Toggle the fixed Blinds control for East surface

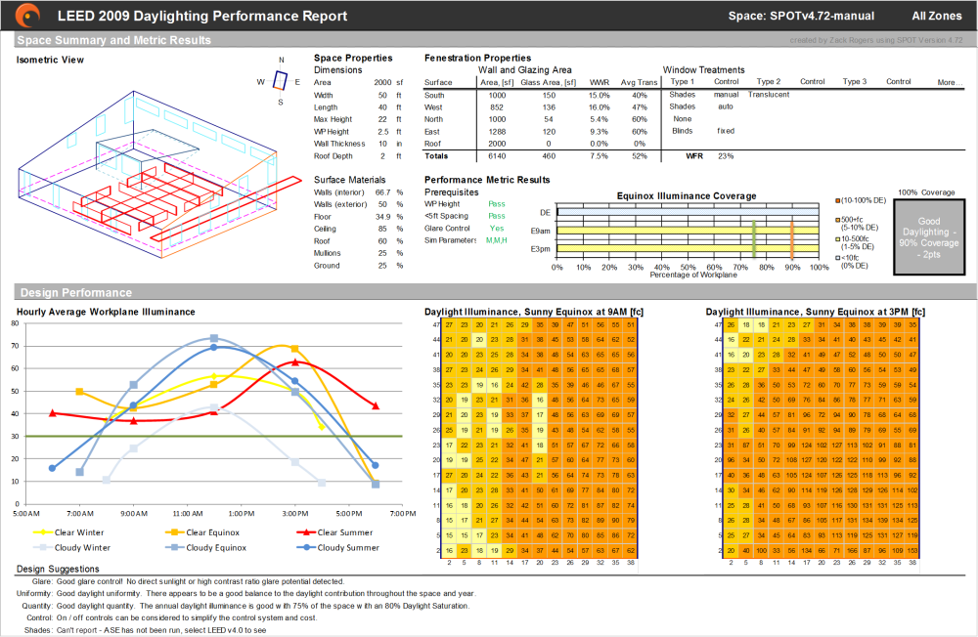[724, 131]
